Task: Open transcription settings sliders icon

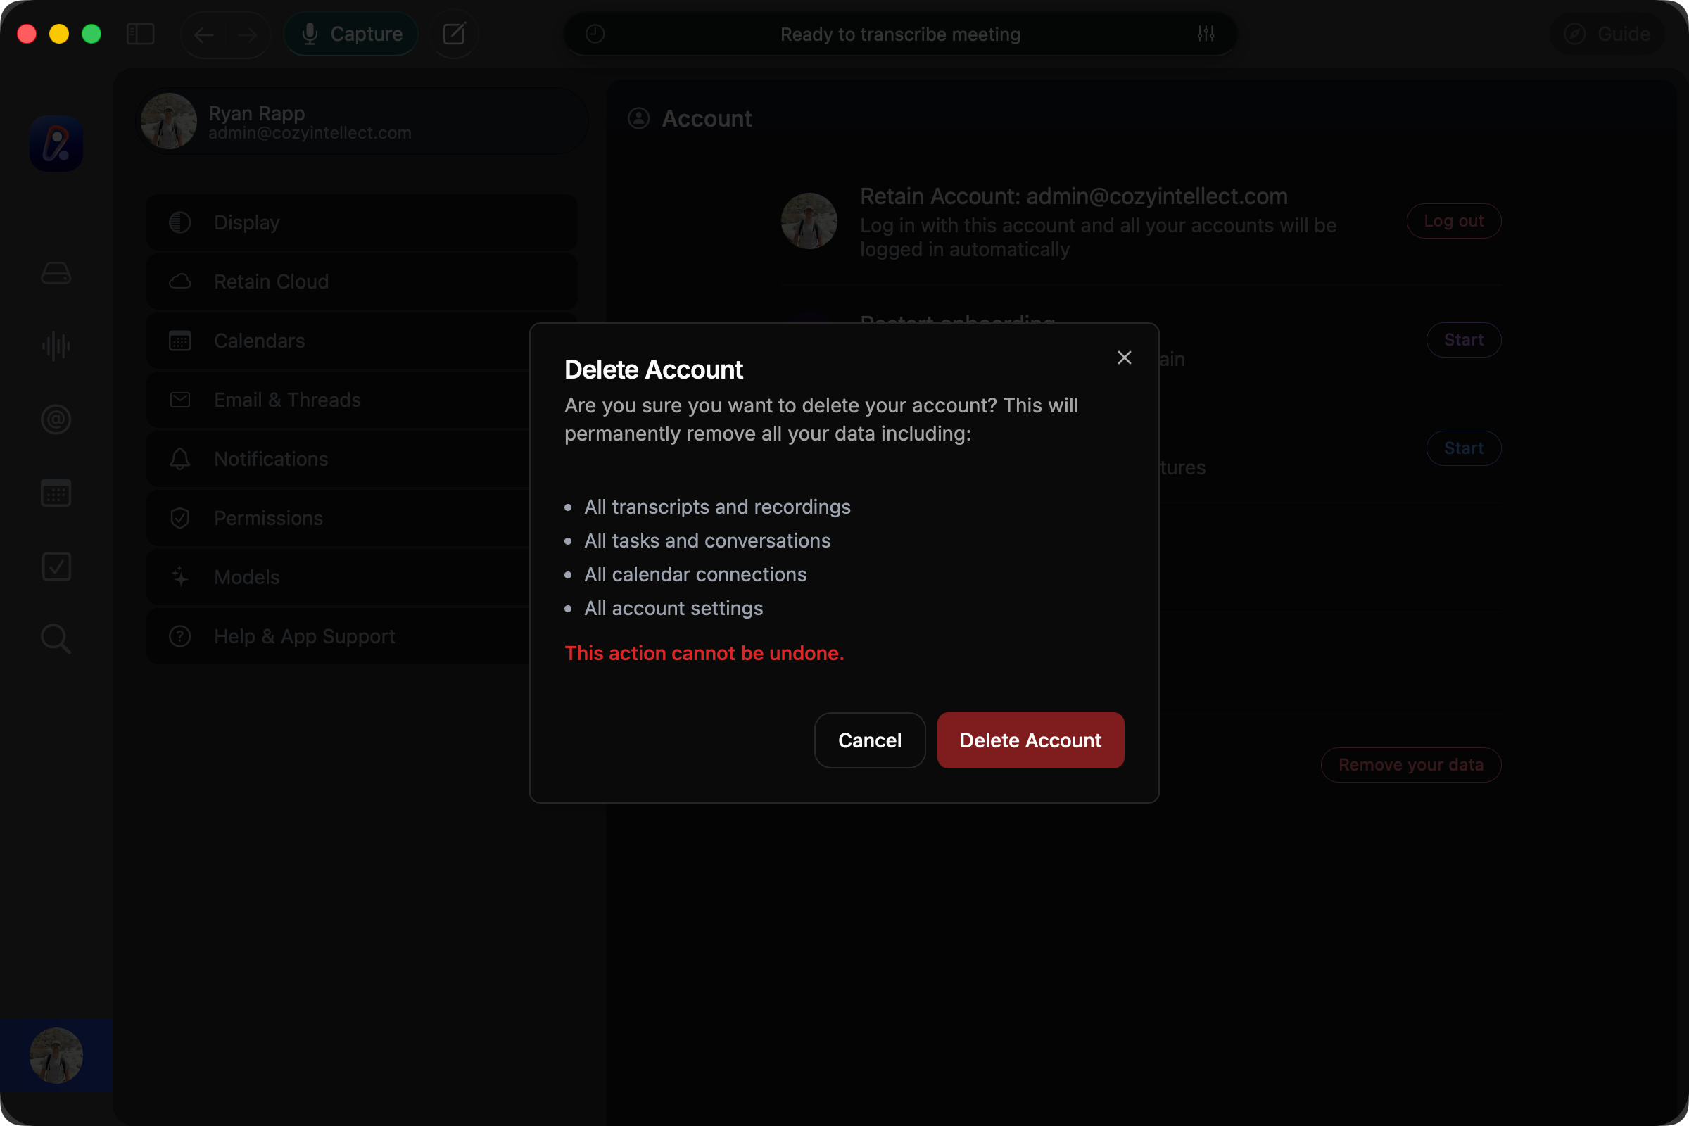Action: (x=1206, y=34)
